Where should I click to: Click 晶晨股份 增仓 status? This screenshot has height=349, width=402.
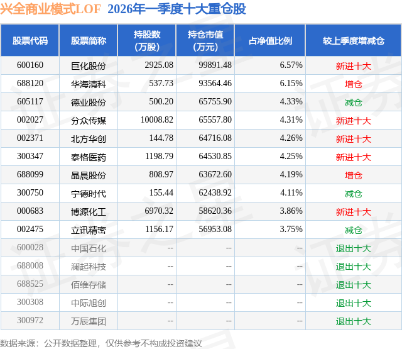coord(354,175)
